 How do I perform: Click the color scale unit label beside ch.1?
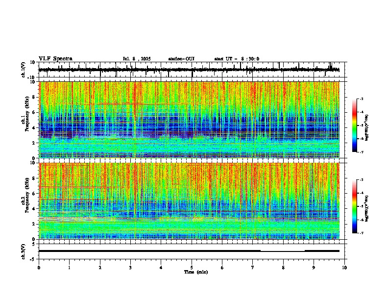(x=366, y=128)
